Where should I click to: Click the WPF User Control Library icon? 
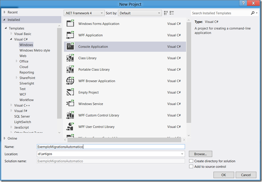tap(70, 126)
